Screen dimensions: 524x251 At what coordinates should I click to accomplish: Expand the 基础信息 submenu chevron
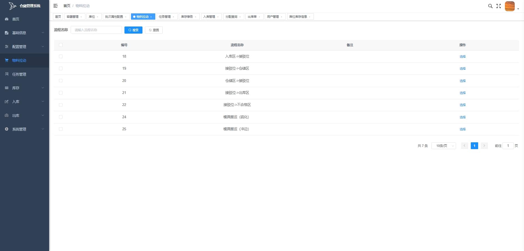pos(43,33)
